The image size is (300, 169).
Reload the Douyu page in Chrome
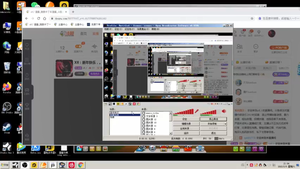coord(39,18)
